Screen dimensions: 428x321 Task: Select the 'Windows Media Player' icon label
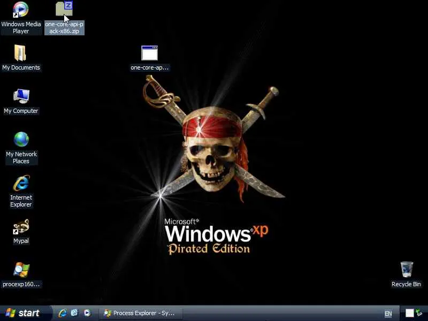[x=21, y=28]
